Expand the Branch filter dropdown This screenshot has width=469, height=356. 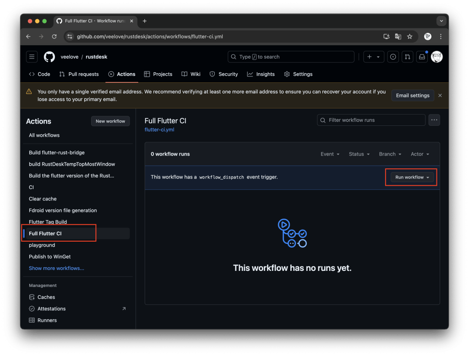pos(390,154)
